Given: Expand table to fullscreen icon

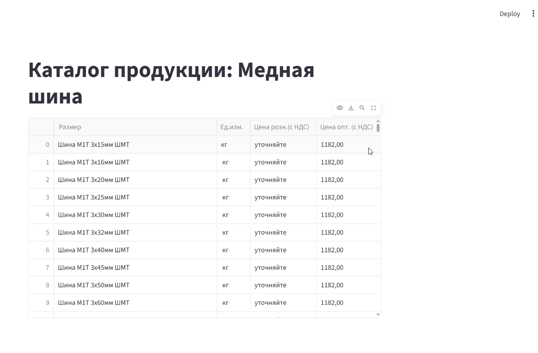Looking at the screenshot, I should [x=374, y=108].
